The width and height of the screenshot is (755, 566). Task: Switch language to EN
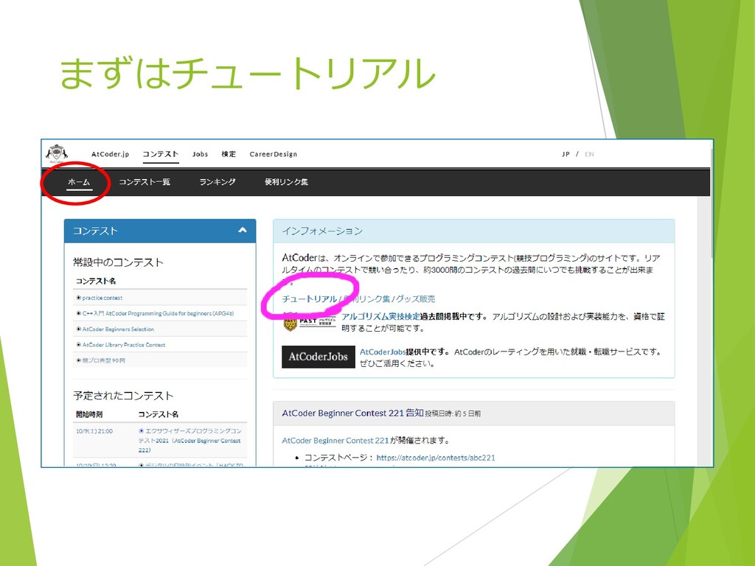click(589, 154)
